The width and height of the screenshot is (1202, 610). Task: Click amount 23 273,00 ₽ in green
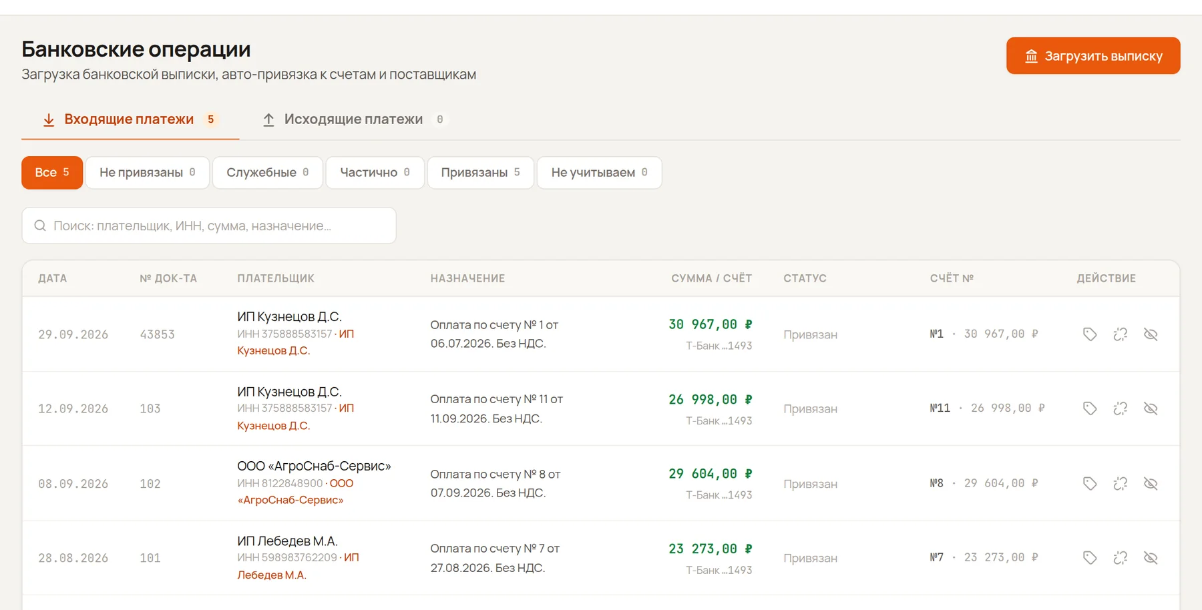[x=710, y=549]
